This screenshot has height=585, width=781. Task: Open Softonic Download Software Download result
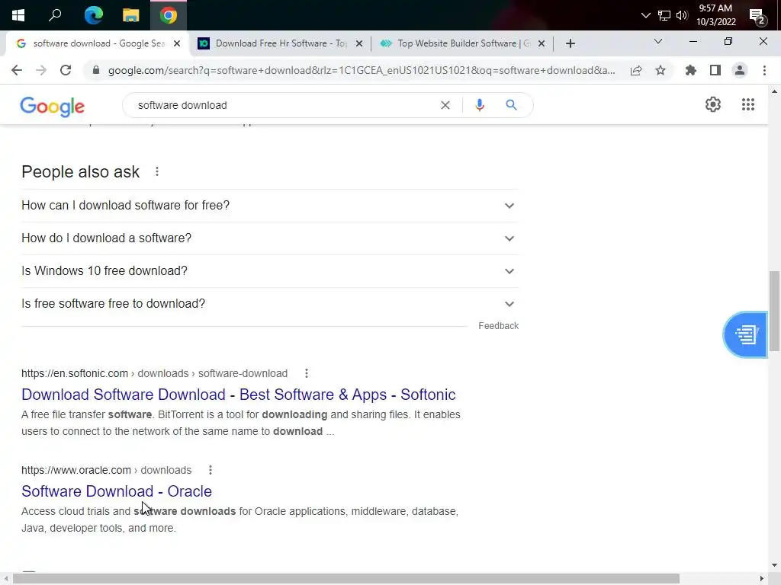tap(238, 395)
